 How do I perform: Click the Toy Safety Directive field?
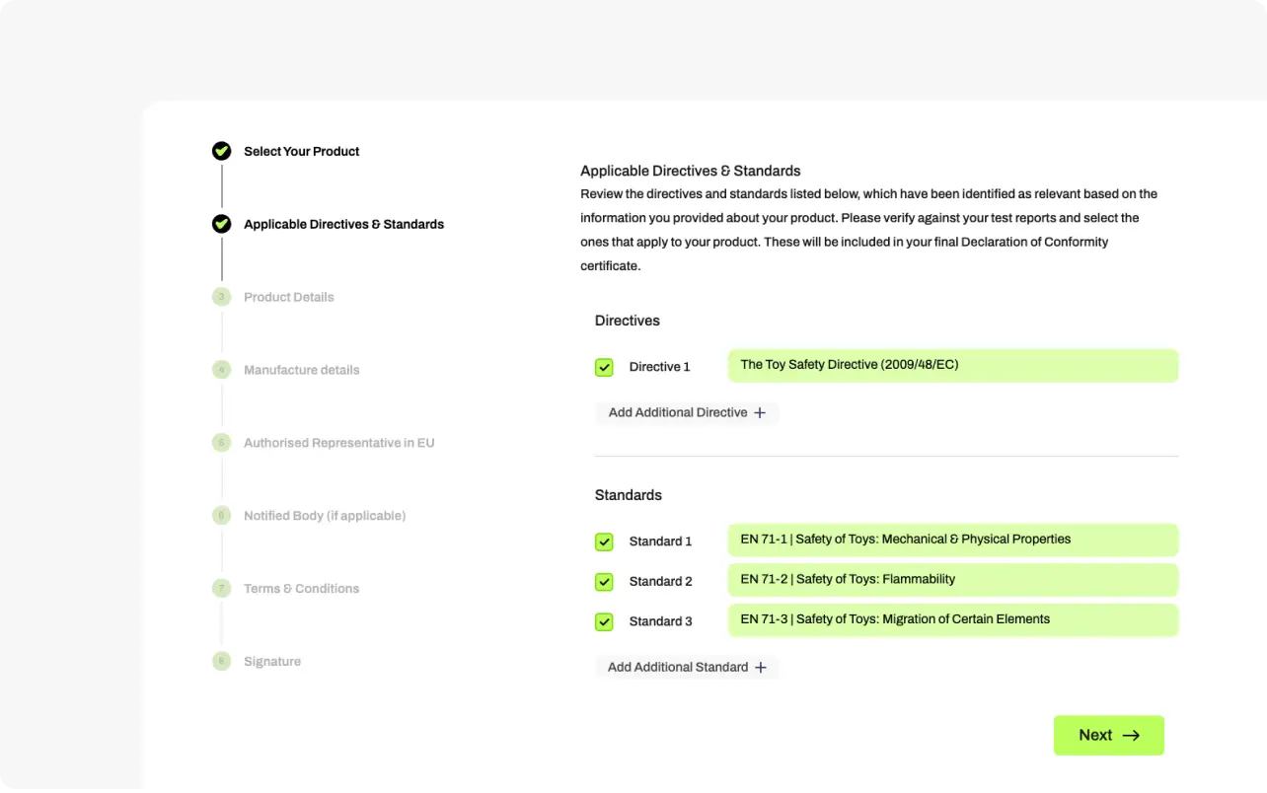pos(952,365)
